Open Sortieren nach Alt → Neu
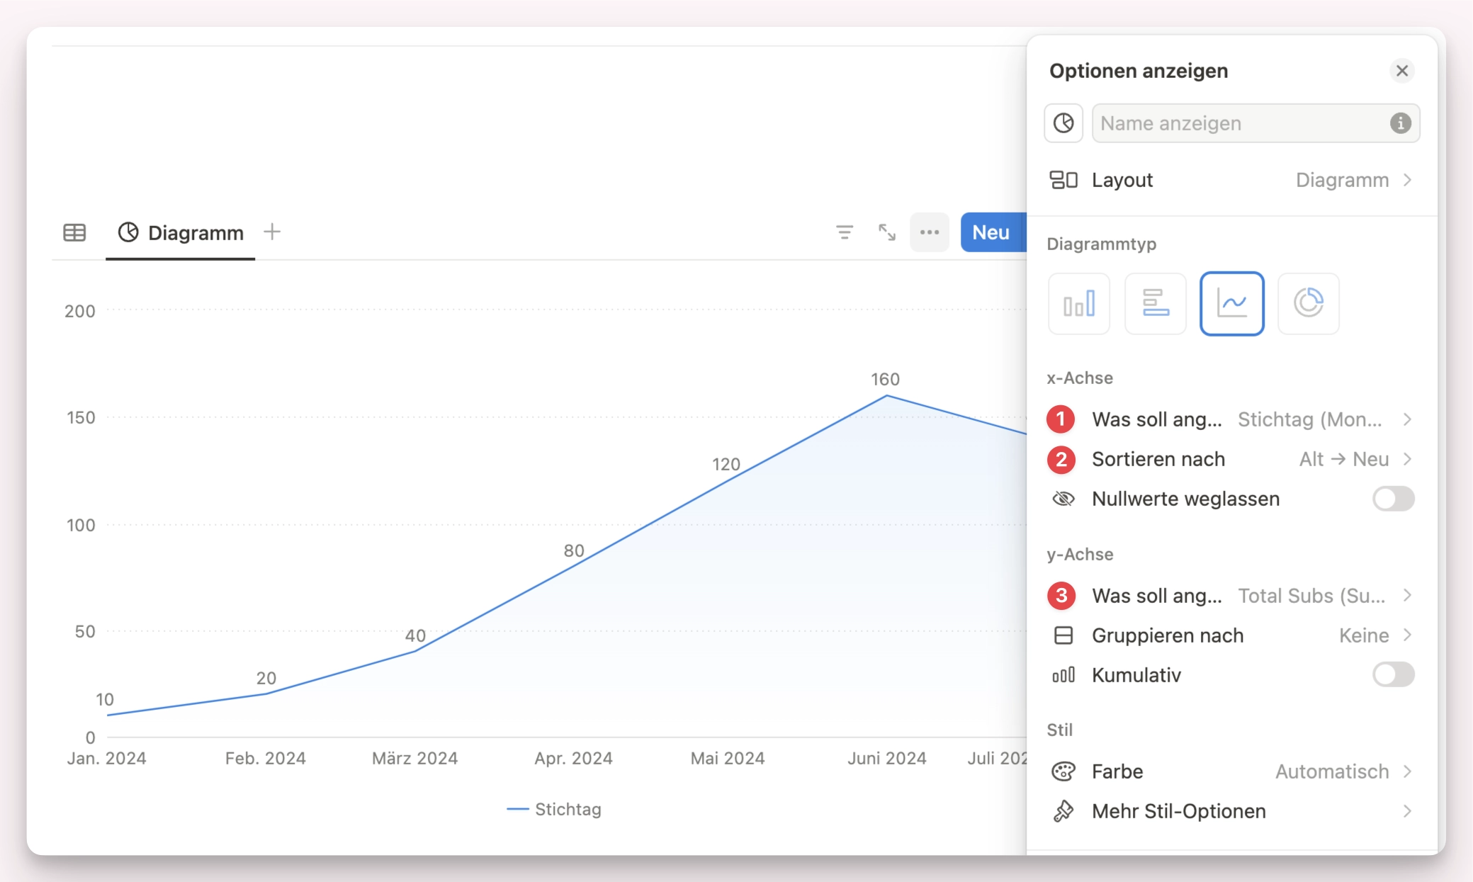Screen dimensions: 1473x882 1231,459
